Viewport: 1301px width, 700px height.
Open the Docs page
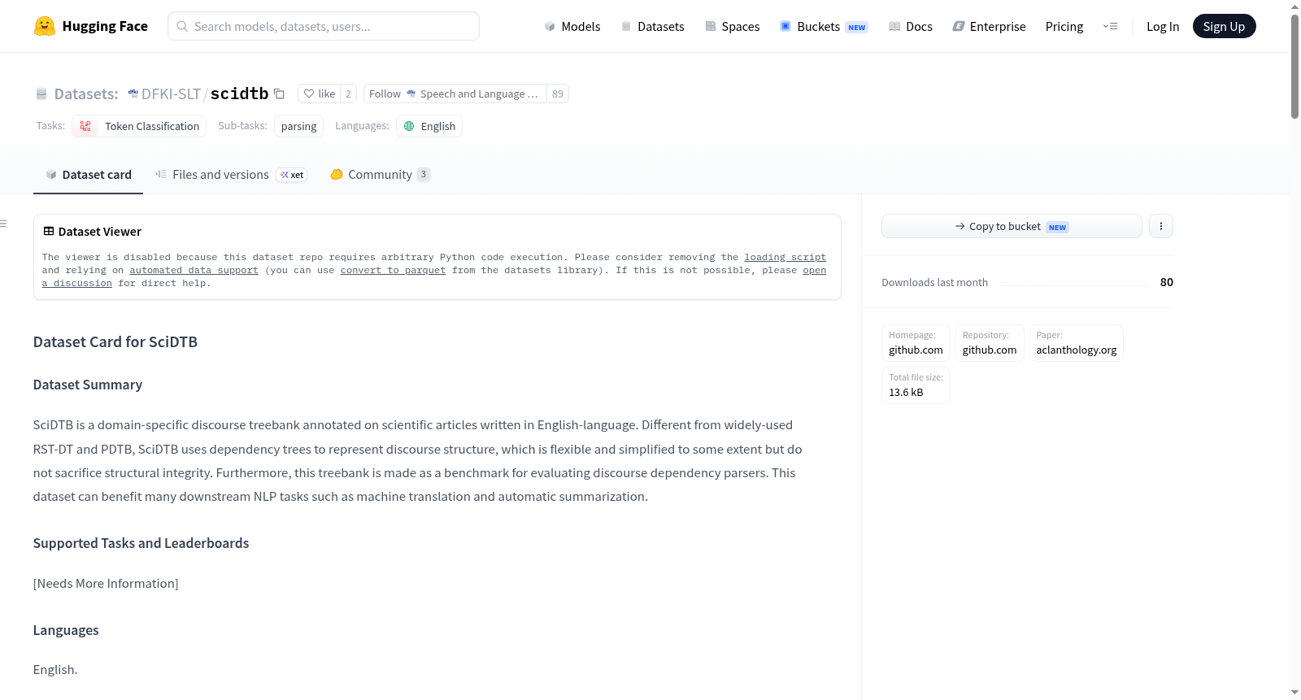coord(911,26)
